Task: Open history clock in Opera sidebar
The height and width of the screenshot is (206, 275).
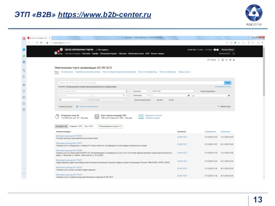Action: click(x=24, y=103)
